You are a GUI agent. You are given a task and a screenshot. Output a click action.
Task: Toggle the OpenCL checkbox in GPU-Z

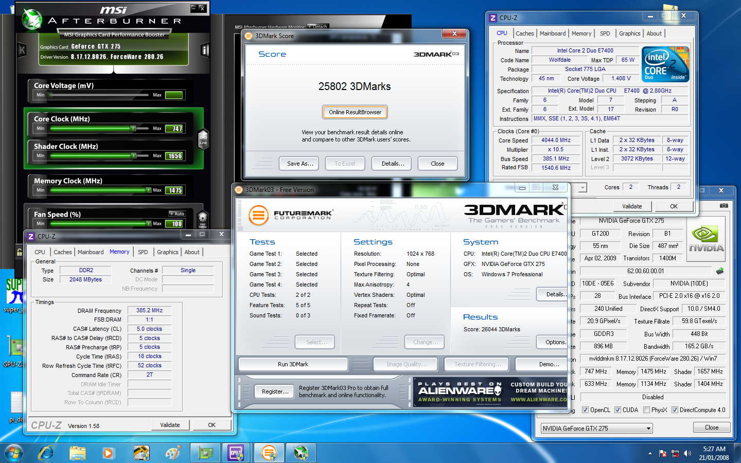[x=585, y=410]
